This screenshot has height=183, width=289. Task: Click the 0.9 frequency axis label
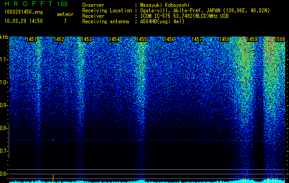[x=4, y=105]
